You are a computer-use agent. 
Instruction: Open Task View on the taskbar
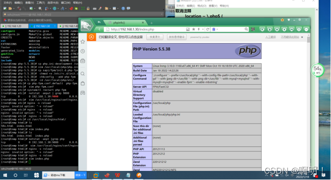pos(26,175)
